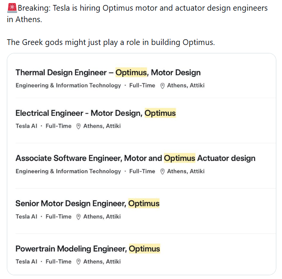The height and width of the screenshot is (279, 282).
Task: Click location pin icon in Senior Motor Design row
Action: click(x=79, y=217)
